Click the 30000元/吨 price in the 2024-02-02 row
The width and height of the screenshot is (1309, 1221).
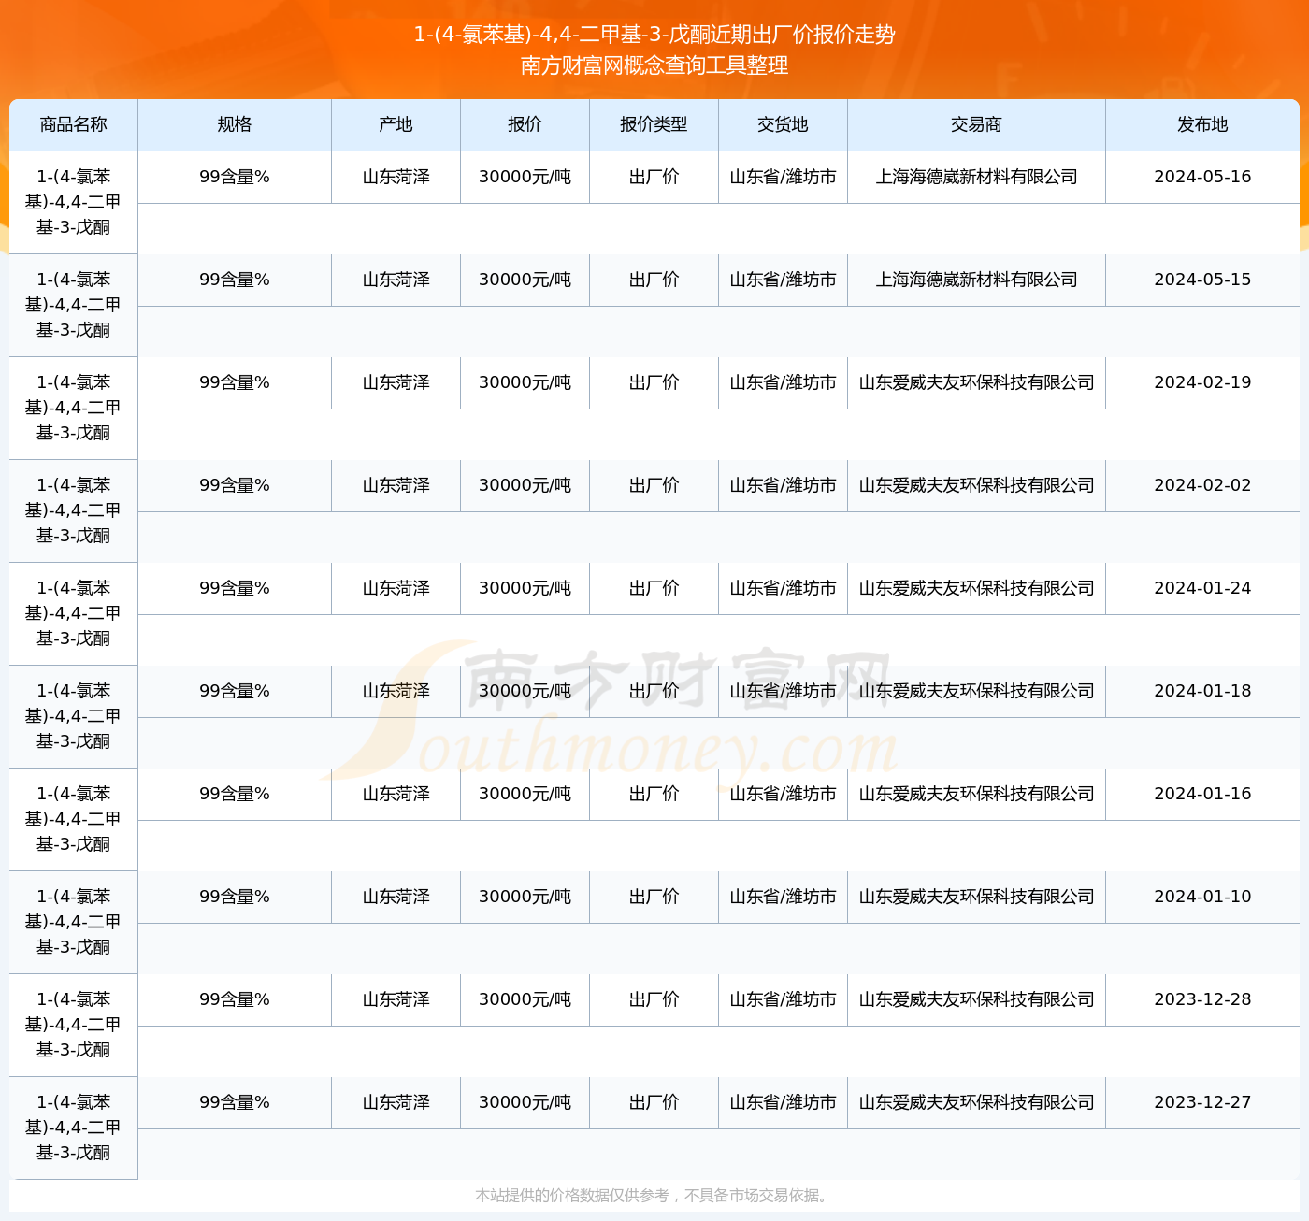[525, 485]
